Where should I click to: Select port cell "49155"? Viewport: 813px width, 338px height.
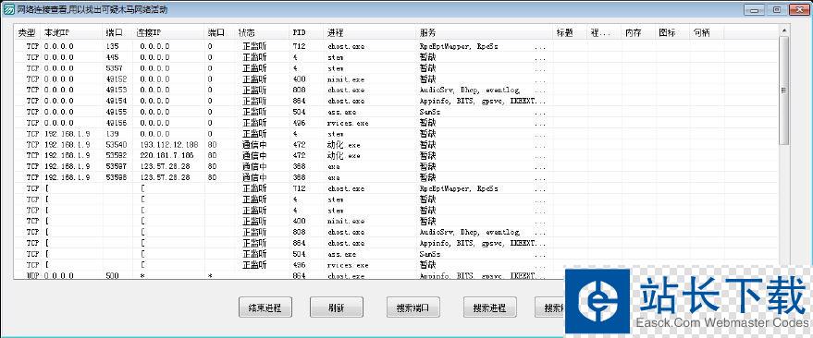116,112
